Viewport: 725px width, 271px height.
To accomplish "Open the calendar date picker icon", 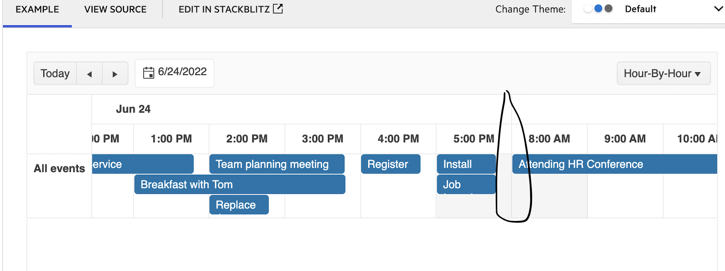I will (149, 73).
